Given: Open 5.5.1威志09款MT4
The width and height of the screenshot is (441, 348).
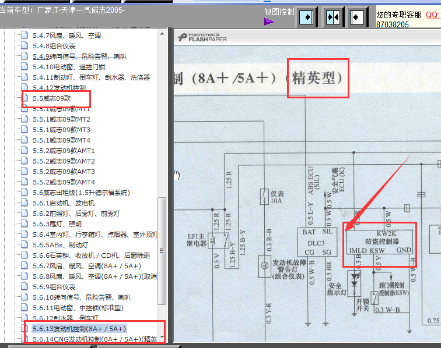Looking at the screenshot, I should coord(61,140).
